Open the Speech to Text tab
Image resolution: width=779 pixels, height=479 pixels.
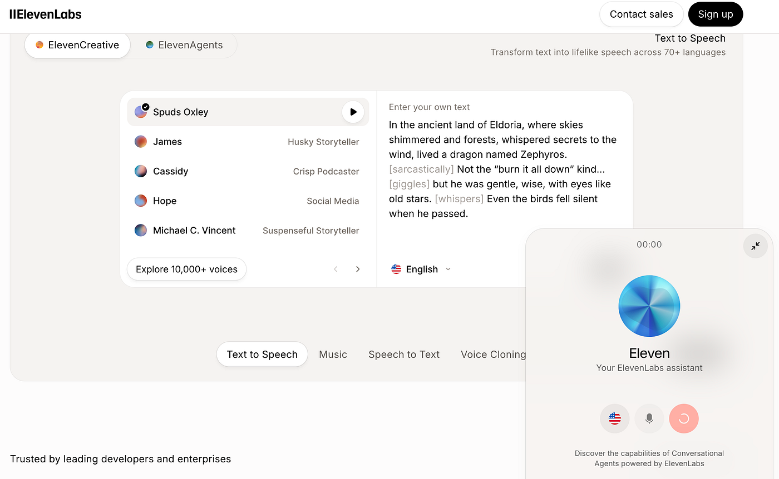[x=404, y=355]
